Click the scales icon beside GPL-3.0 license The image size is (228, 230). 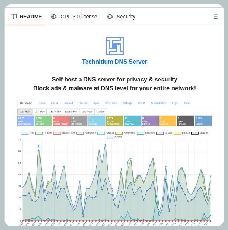tap(54, 17)
